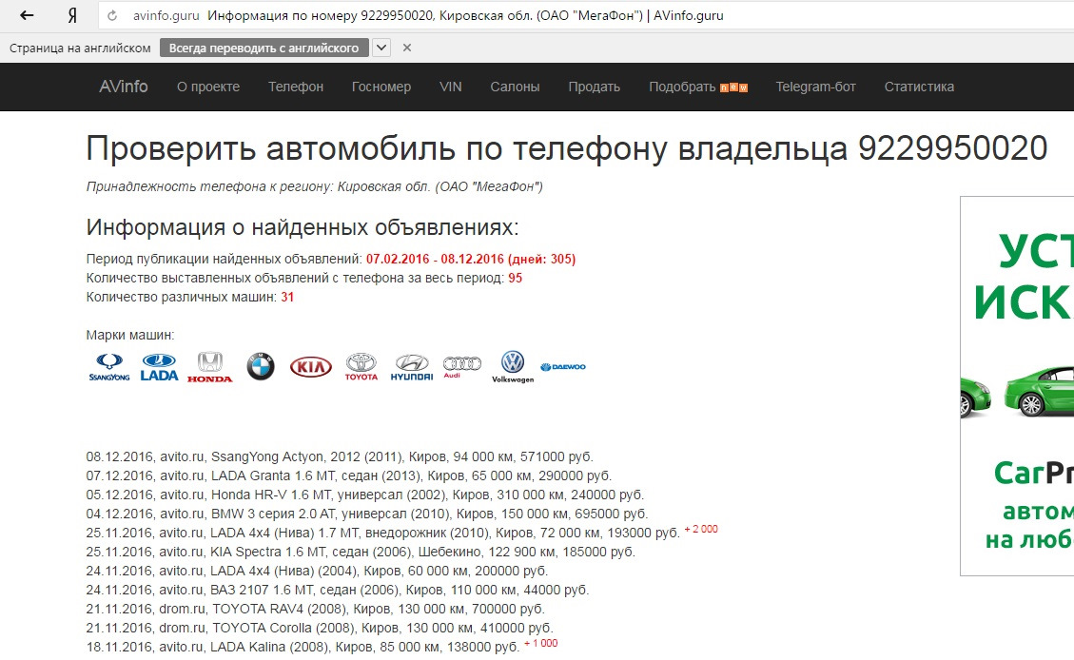Click the Audi brand logo
The width and height of the screenshot is (1074, 660).
pyautogui.click(x=462, y=365)
